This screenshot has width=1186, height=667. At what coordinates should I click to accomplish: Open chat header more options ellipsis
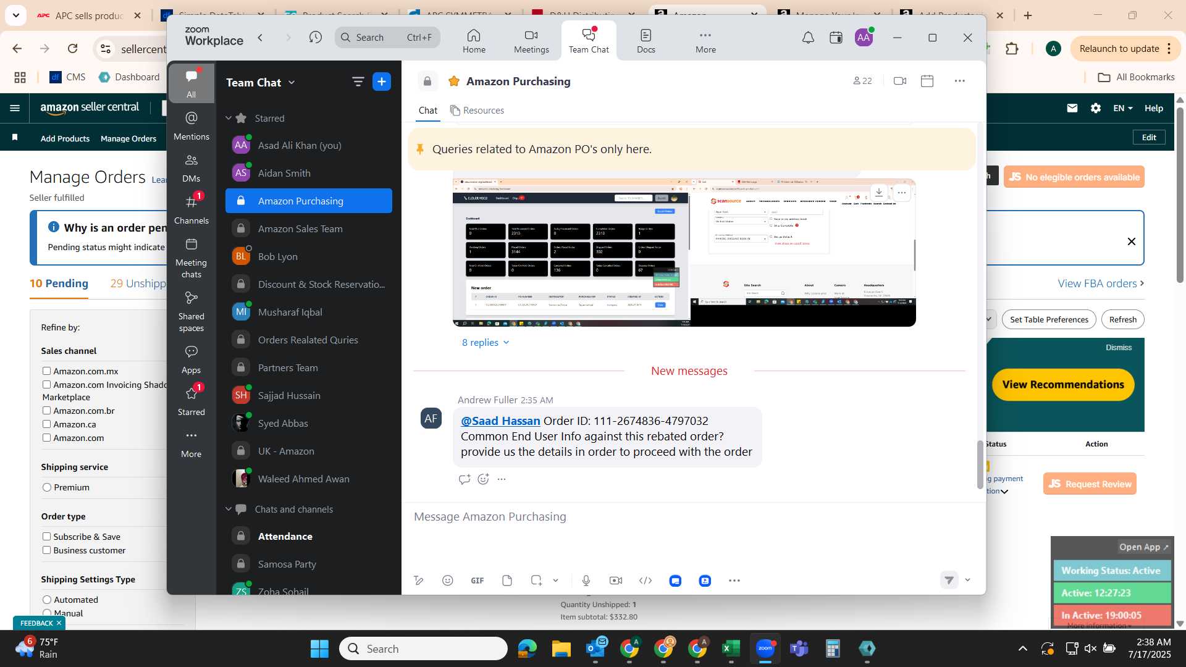[x=959, y=81]
